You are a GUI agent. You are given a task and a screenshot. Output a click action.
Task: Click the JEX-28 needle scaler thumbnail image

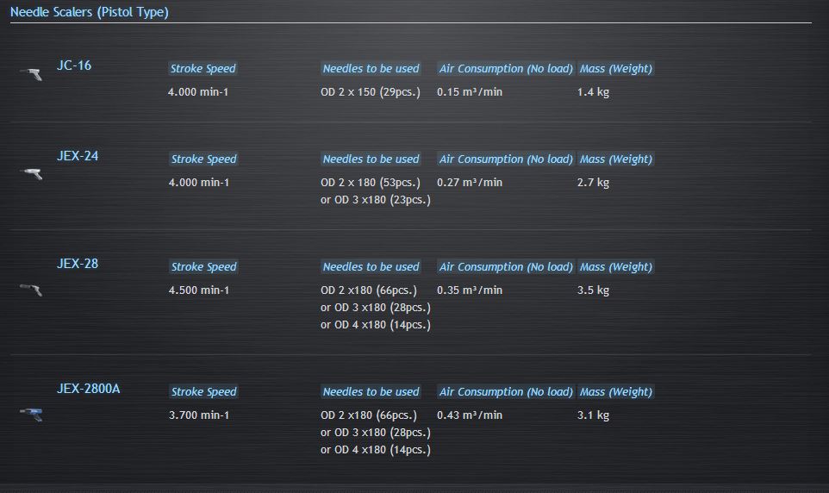[x=31, y=290]
